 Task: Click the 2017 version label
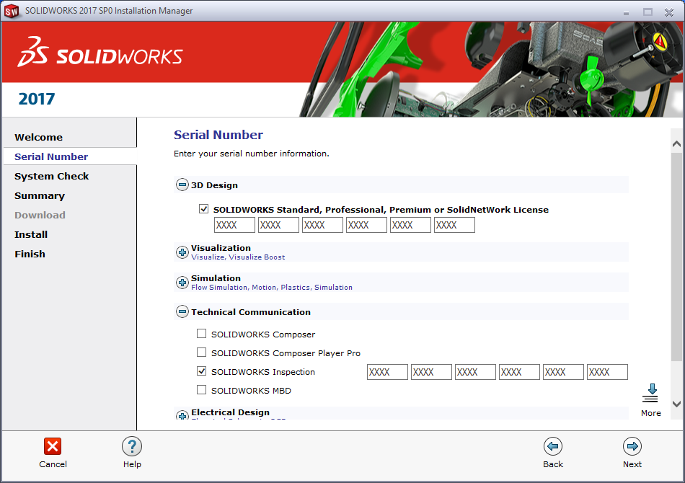pos(37,99)
